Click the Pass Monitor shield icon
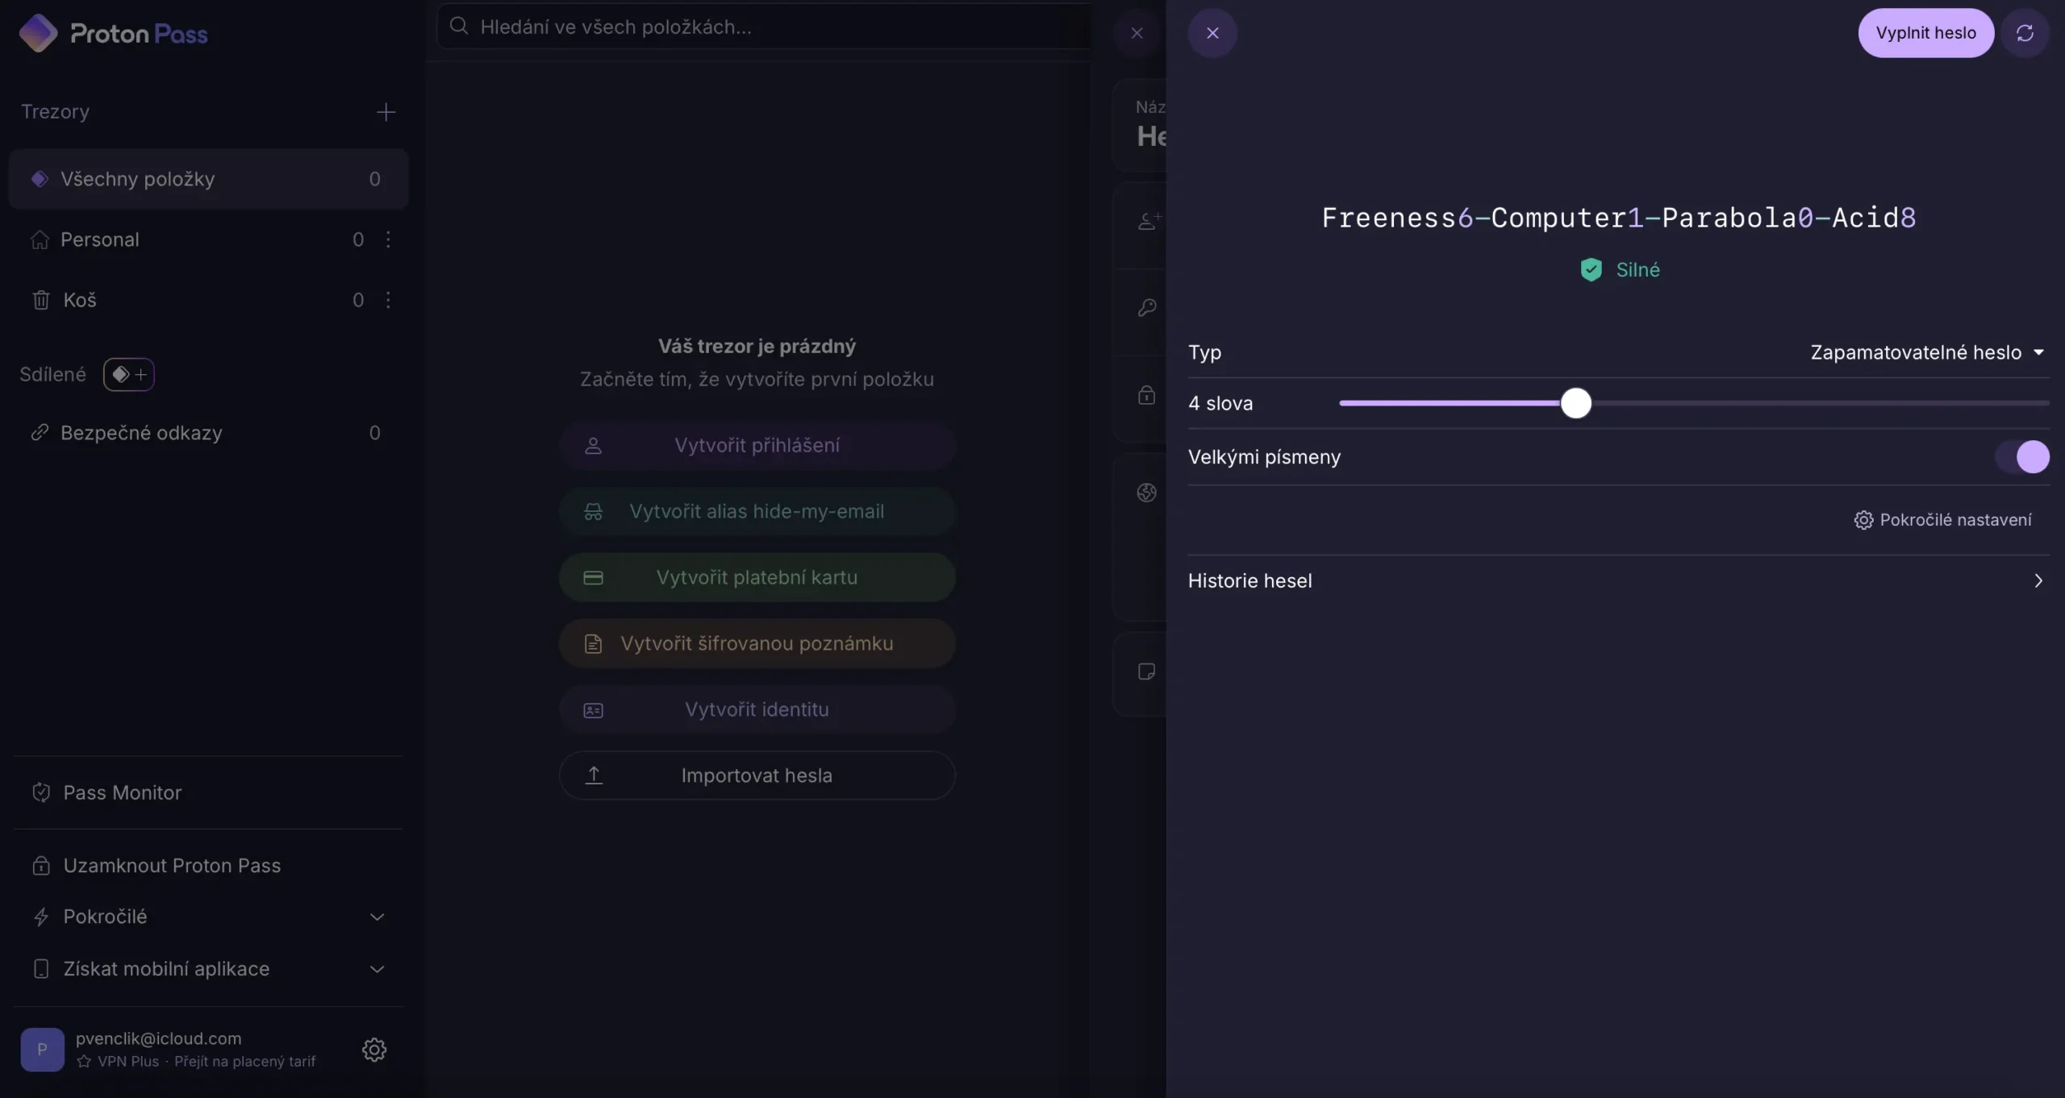This screenshot has height=1098, width=2065. (x=41, y=792)
